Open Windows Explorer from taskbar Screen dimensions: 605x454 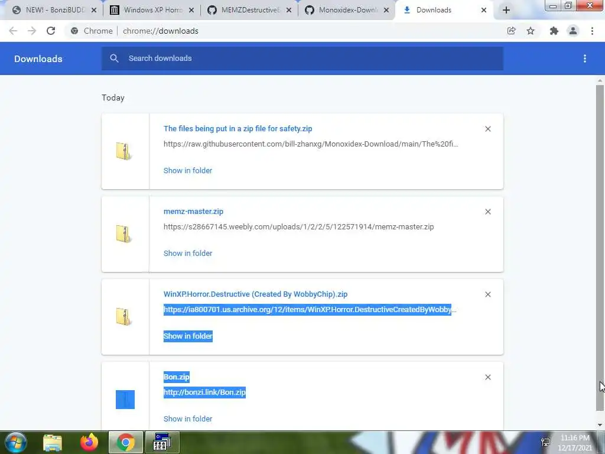point(53,442)
